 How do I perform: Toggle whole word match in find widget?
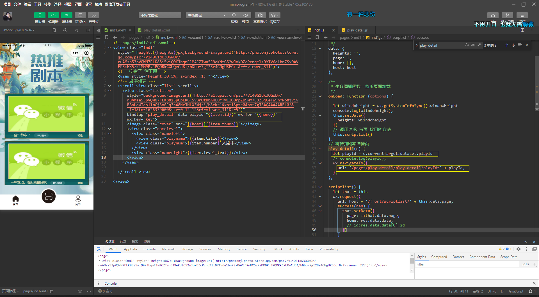click(473, 45)
